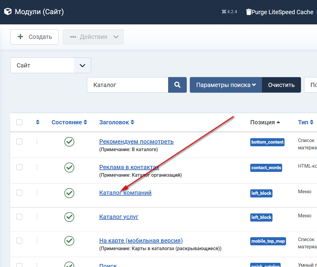
Task: Click the Purge LiteSpeed Cache trash icon
Action: tap(248, 12)
